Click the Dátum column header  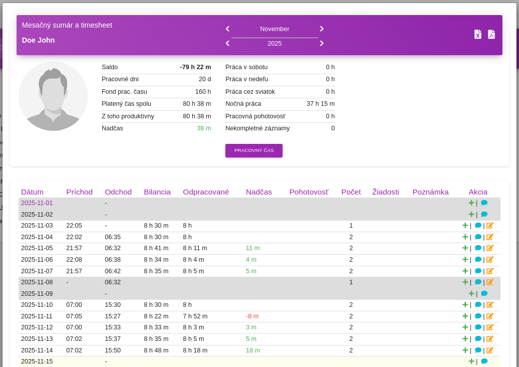point(32,192)
